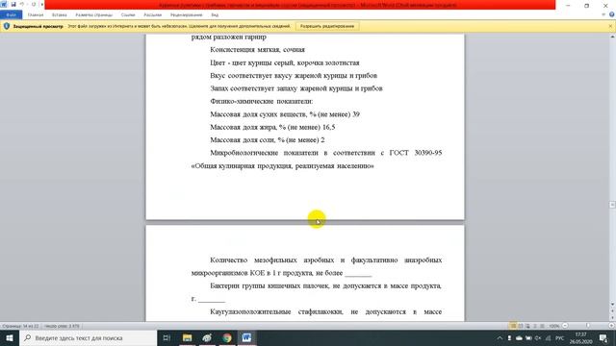Viewport: 616px width, 346px height.
Task: Click the line 'Физико-химические показатели:'
Action: pos(261,101)
